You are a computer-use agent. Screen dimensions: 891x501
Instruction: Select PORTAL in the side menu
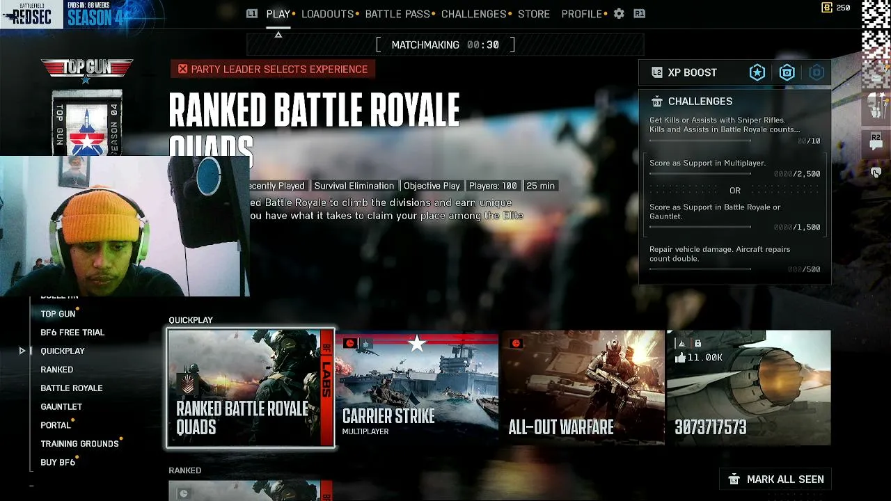pyautogui.click(x=56, y=425)
